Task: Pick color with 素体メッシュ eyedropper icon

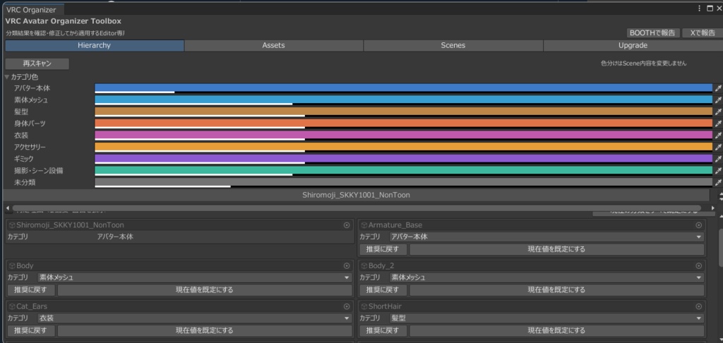Action: coord(718,100)
